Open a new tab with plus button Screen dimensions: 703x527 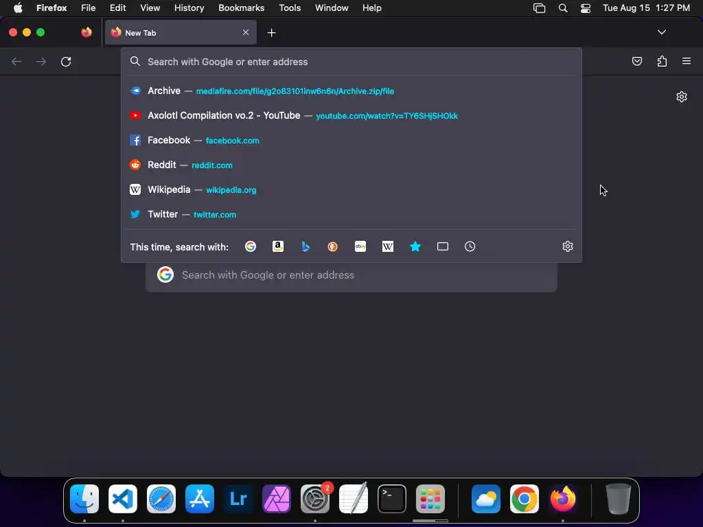(x=271, y=33)
